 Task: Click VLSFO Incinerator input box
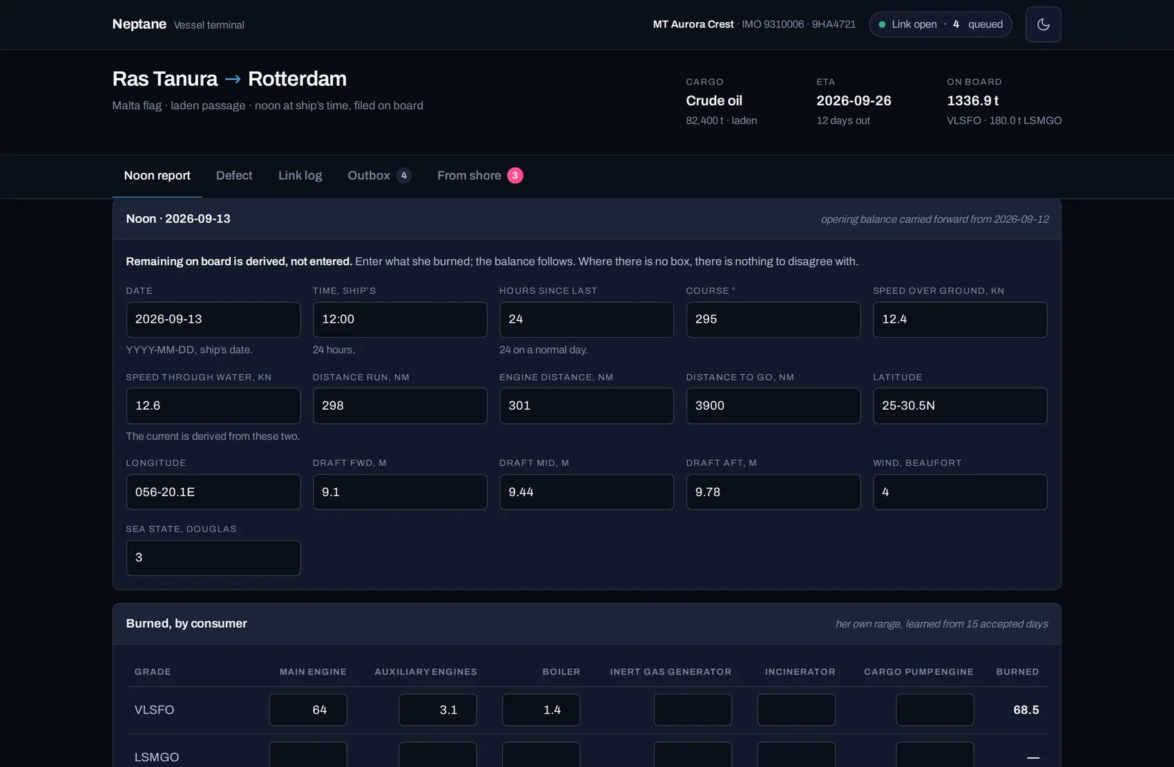(x=796, y=710)
